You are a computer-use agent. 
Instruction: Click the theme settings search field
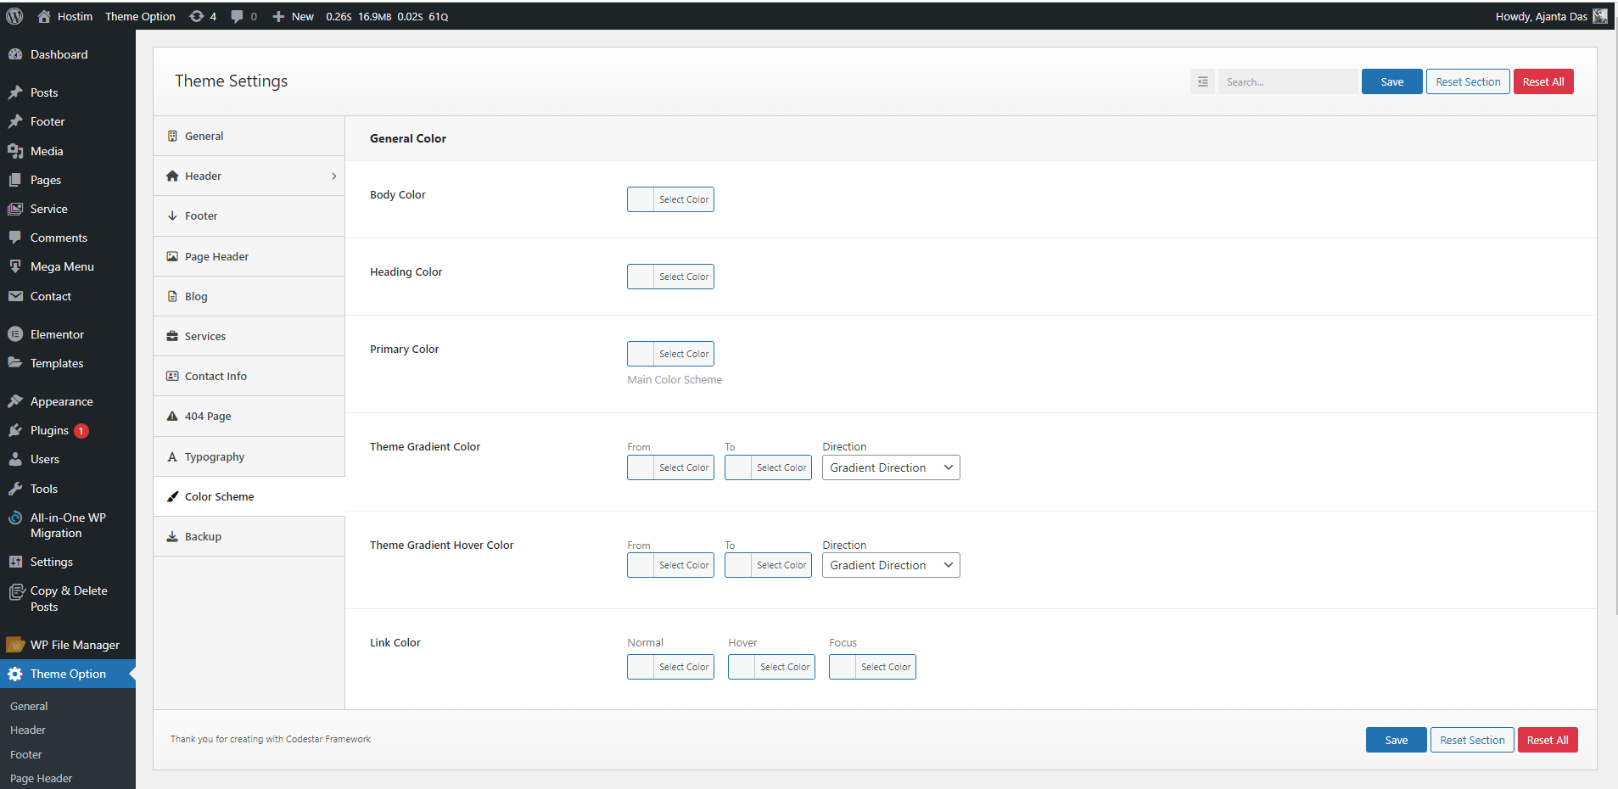pos(1286,81)
